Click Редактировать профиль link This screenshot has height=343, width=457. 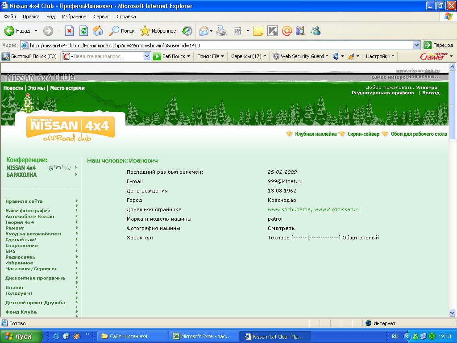click(x=382, y=93)
